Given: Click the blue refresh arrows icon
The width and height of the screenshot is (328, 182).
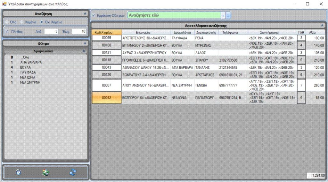Looking at the screenshot, I should click(73, 172).
